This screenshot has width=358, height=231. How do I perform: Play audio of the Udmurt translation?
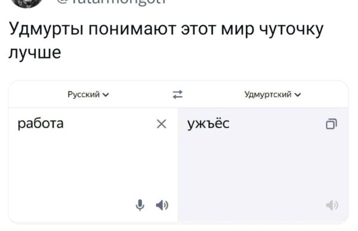(332, 205)
